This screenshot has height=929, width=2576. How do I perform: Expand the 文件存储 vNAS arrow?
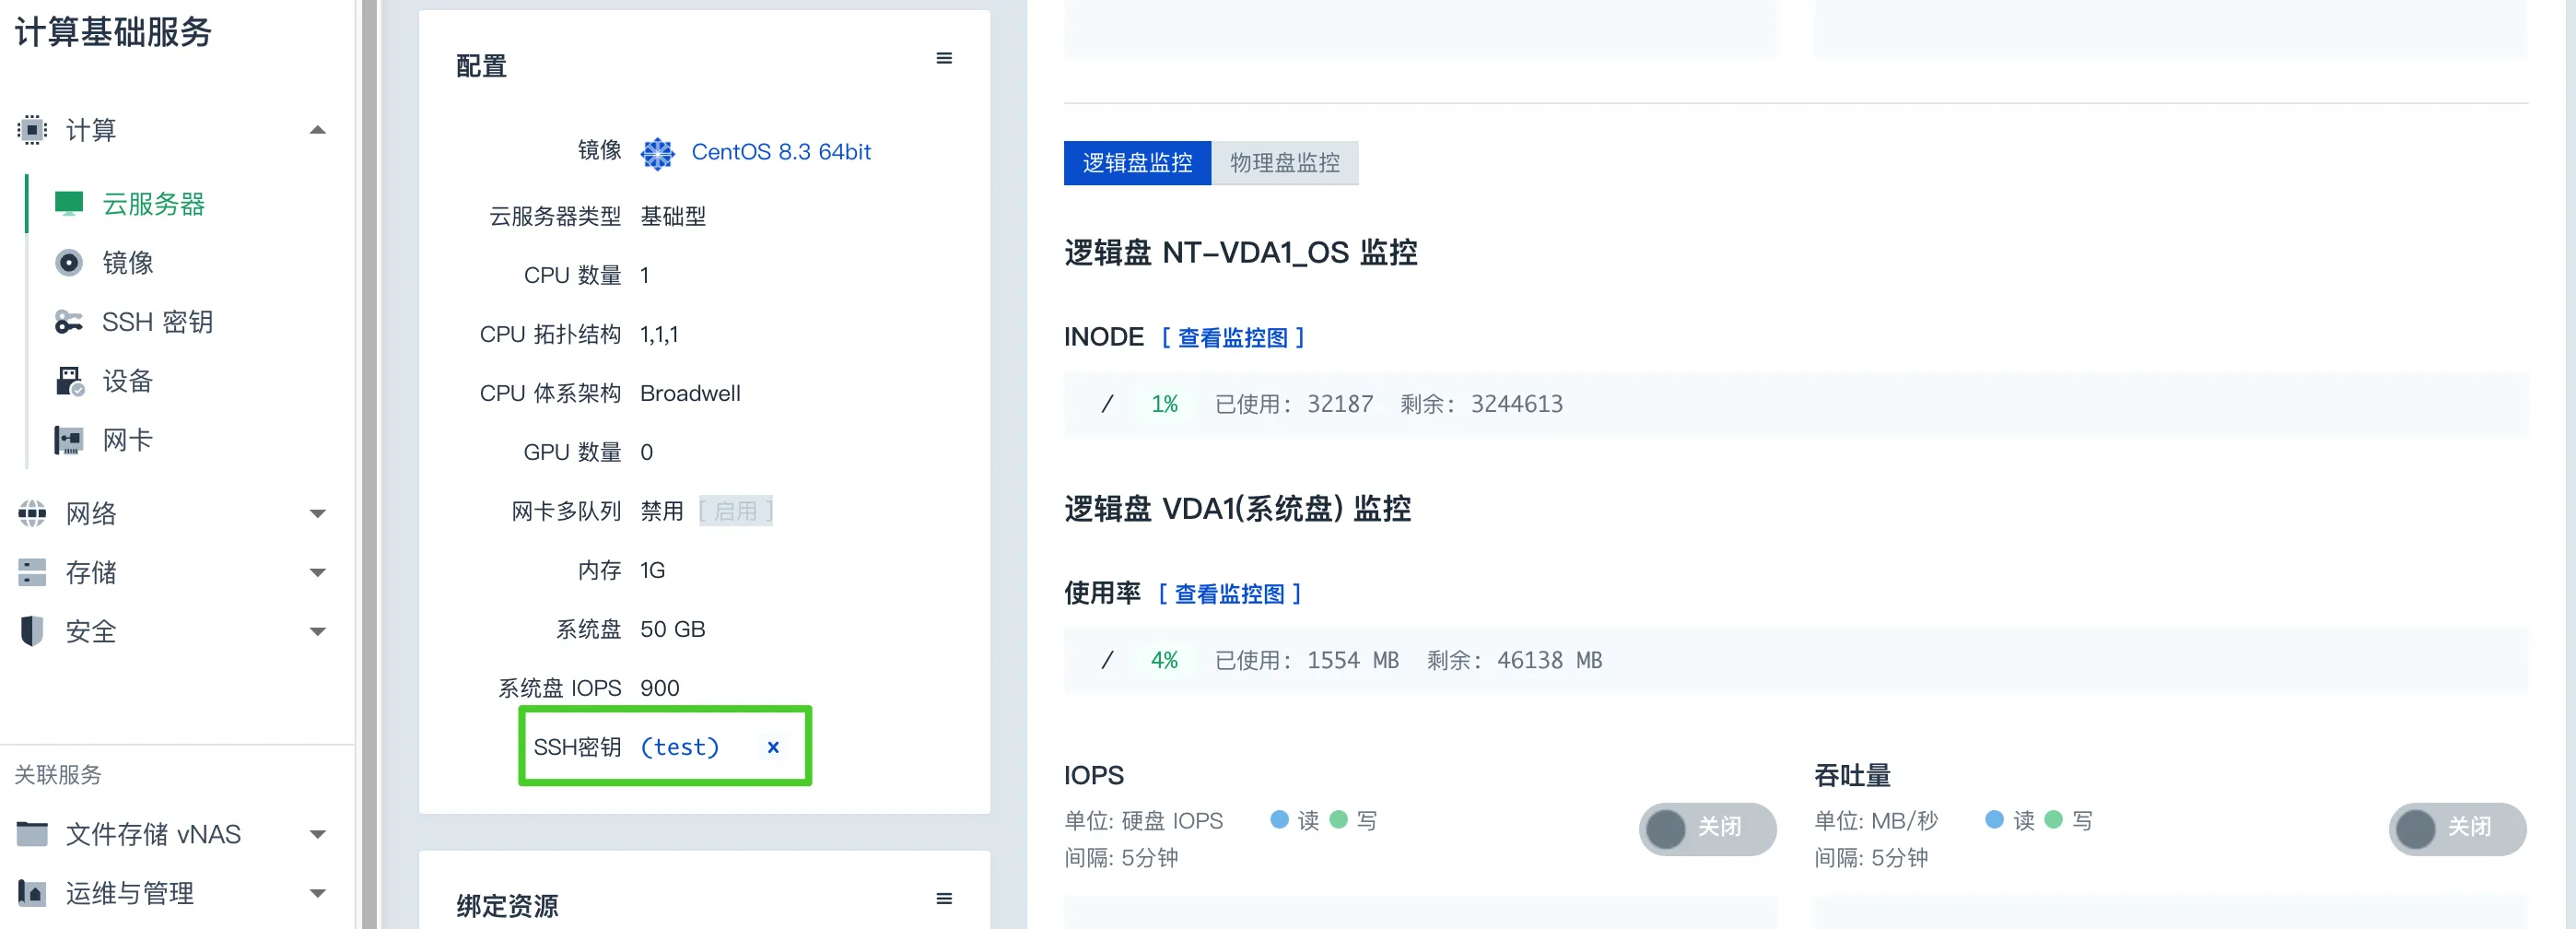tap(318, 835)
